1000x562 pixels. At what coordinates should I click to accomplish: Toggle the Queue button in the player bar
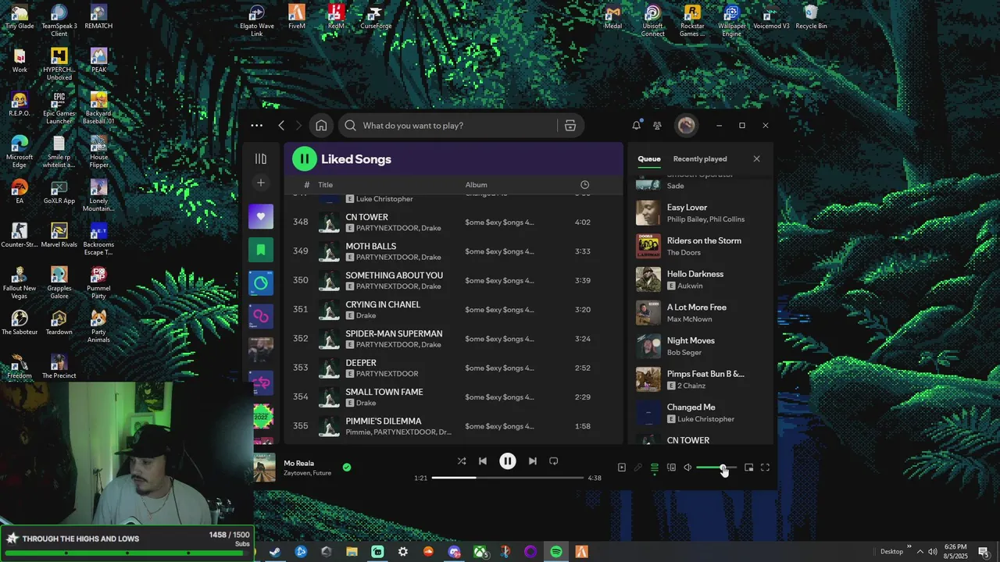(655, 468)
